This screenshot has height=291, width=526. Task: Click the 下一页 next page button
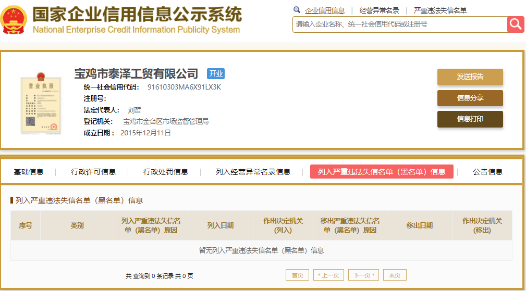point(364,275)
